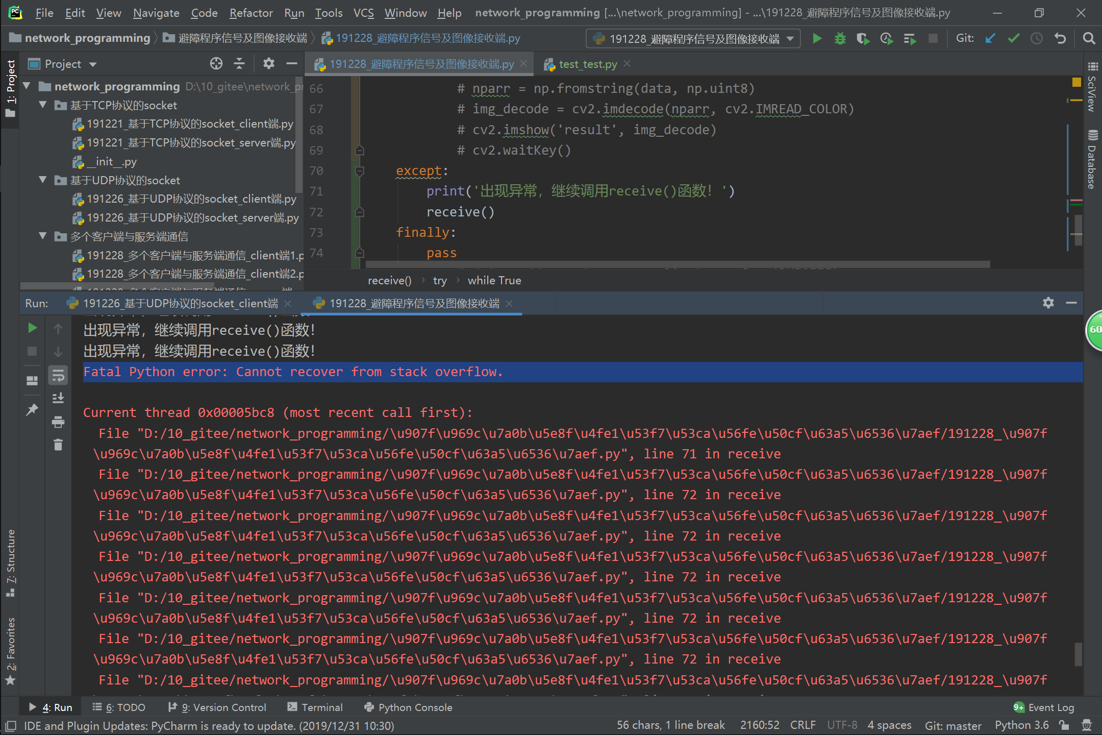
Task: Toggle soft-wrap in Run console
Action: [58, 376]
